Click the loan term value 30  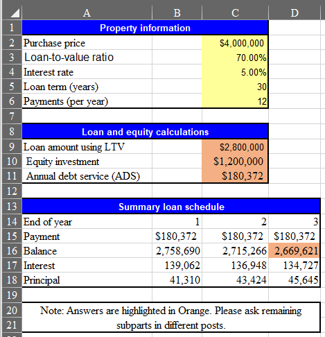(x=235, y=87)
